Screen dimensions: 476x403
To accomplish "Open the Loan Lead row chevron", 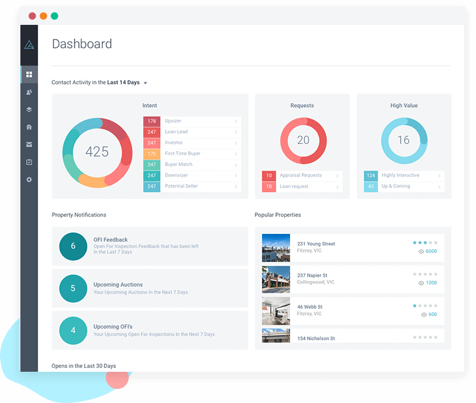I will [236, 132].
